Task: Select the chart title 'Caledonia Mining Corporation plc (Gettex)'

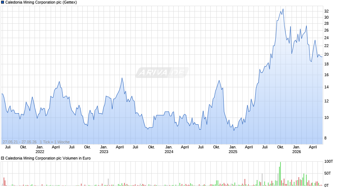Action: coord(41,3)
